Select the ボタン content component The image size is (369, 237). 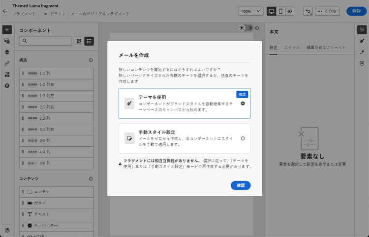click(x=57, y=203)
